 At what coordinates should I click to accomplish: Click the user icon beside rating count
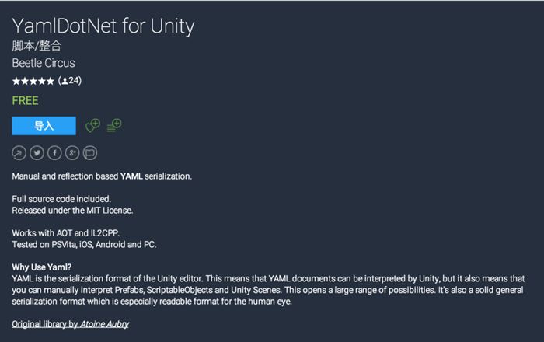click(65, 81)
